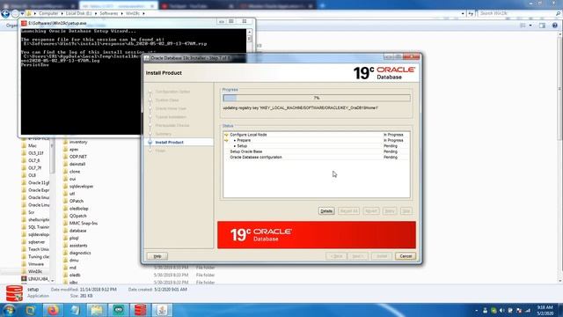
Task: Open the deinstall folder
Action: [x=77, y=164]
